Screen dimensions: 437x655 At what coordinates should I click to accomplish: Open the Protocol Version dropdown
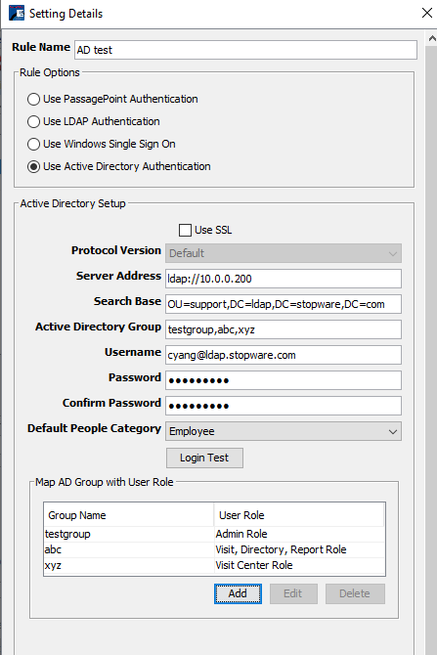click(x=284, y=253)
